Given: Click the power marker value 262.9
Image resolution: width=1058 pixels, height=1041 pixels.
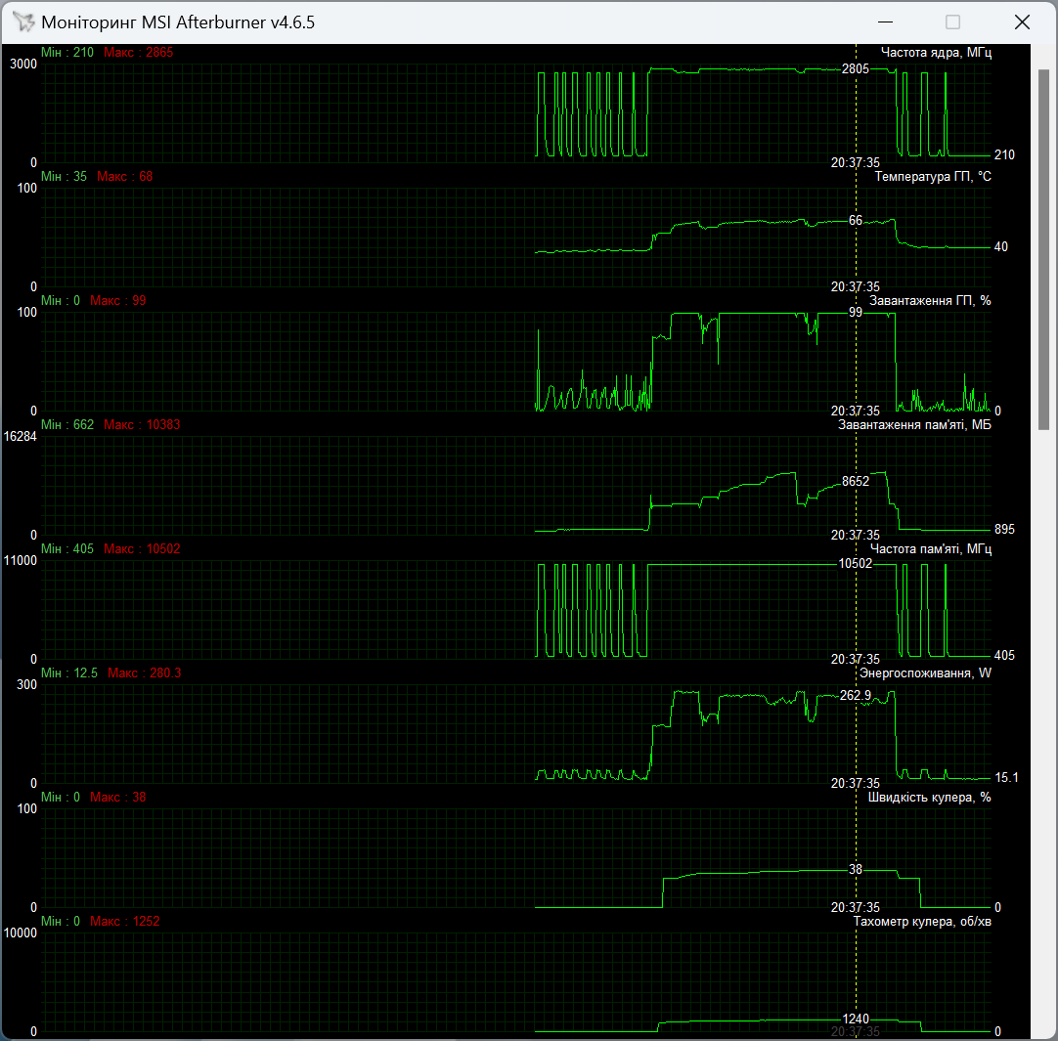Looking at the screenshot, I should (x=855, y=695).
